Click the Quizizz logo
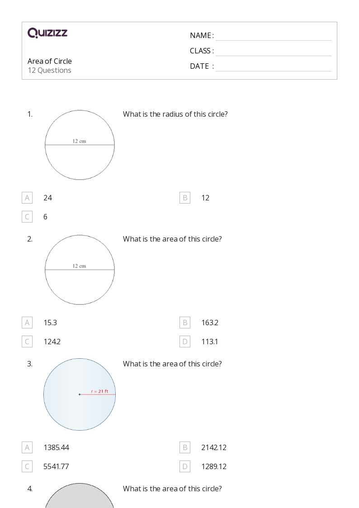The image size is (359, 508). (x=47, y=33)
